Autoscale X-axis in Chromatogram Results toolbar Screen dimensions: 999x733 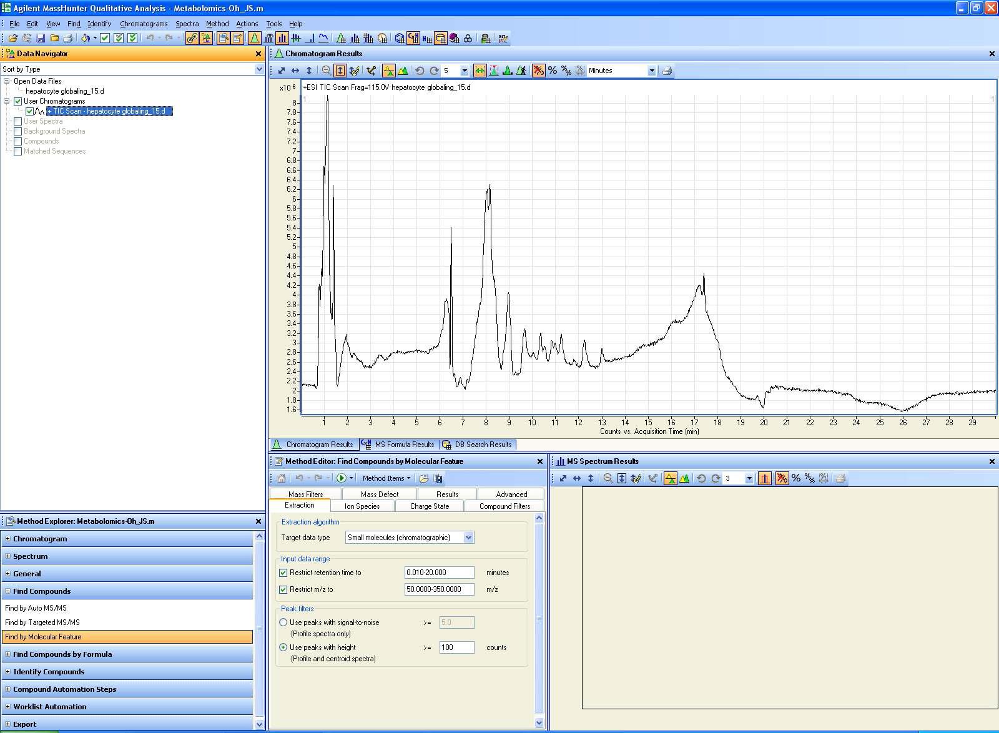[295, 71]
